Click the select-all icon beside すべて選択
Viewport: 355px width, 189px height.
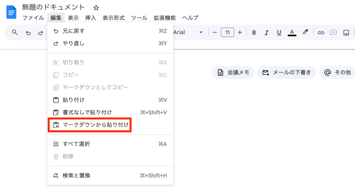[x=56, y=144]
